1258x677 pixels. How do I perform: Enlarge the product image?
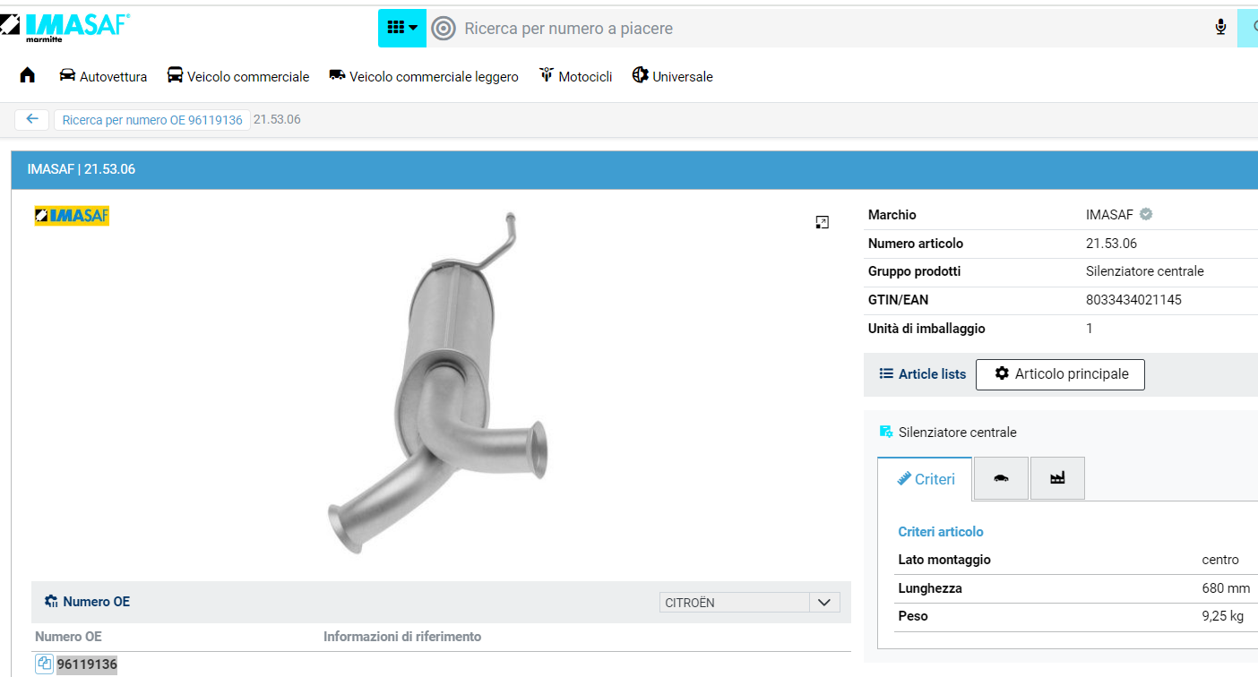(823, 222)
